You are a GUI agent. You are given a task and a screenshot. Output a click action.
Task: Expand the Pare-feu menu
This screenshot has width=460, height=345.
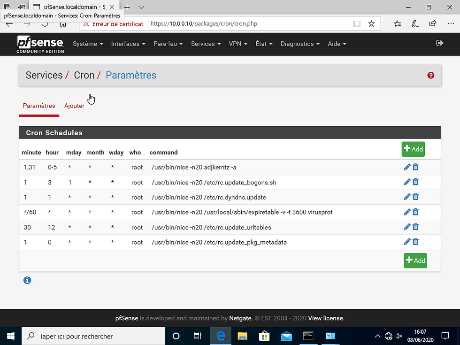tap(168, 44)
